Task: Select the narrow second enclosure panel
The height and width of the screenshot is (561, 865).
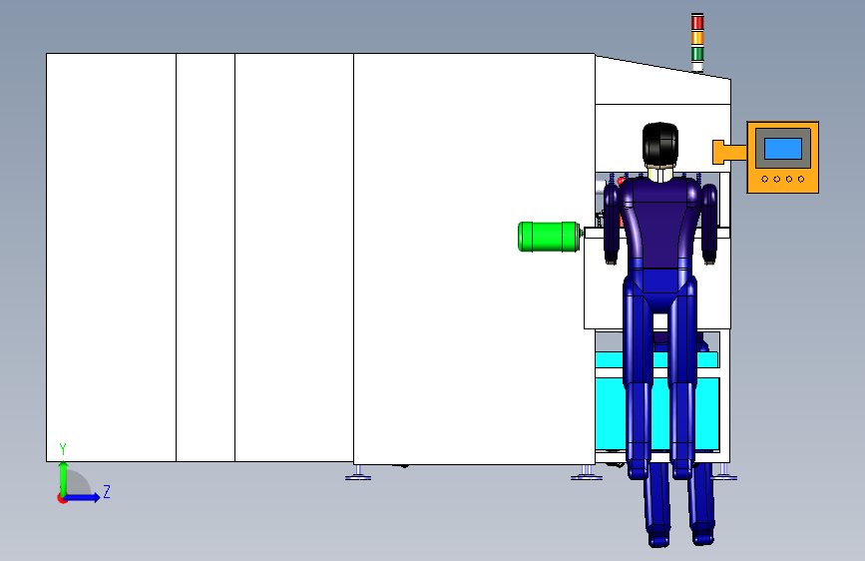Action: 206,258
